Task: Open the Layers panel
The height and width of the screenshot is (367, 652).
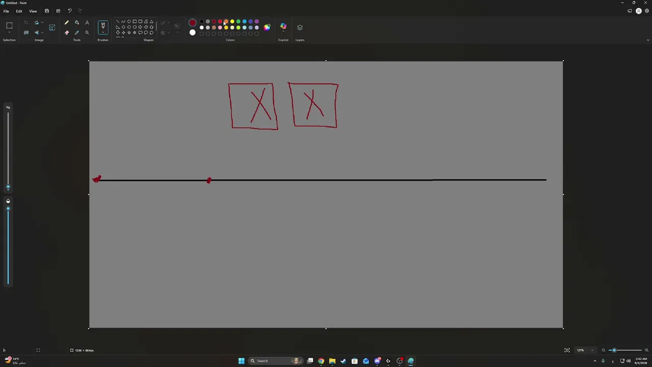Action: [300, 28]
